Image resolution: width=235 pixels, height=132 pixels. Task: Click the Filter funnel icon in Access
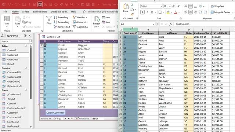[49, 20]
